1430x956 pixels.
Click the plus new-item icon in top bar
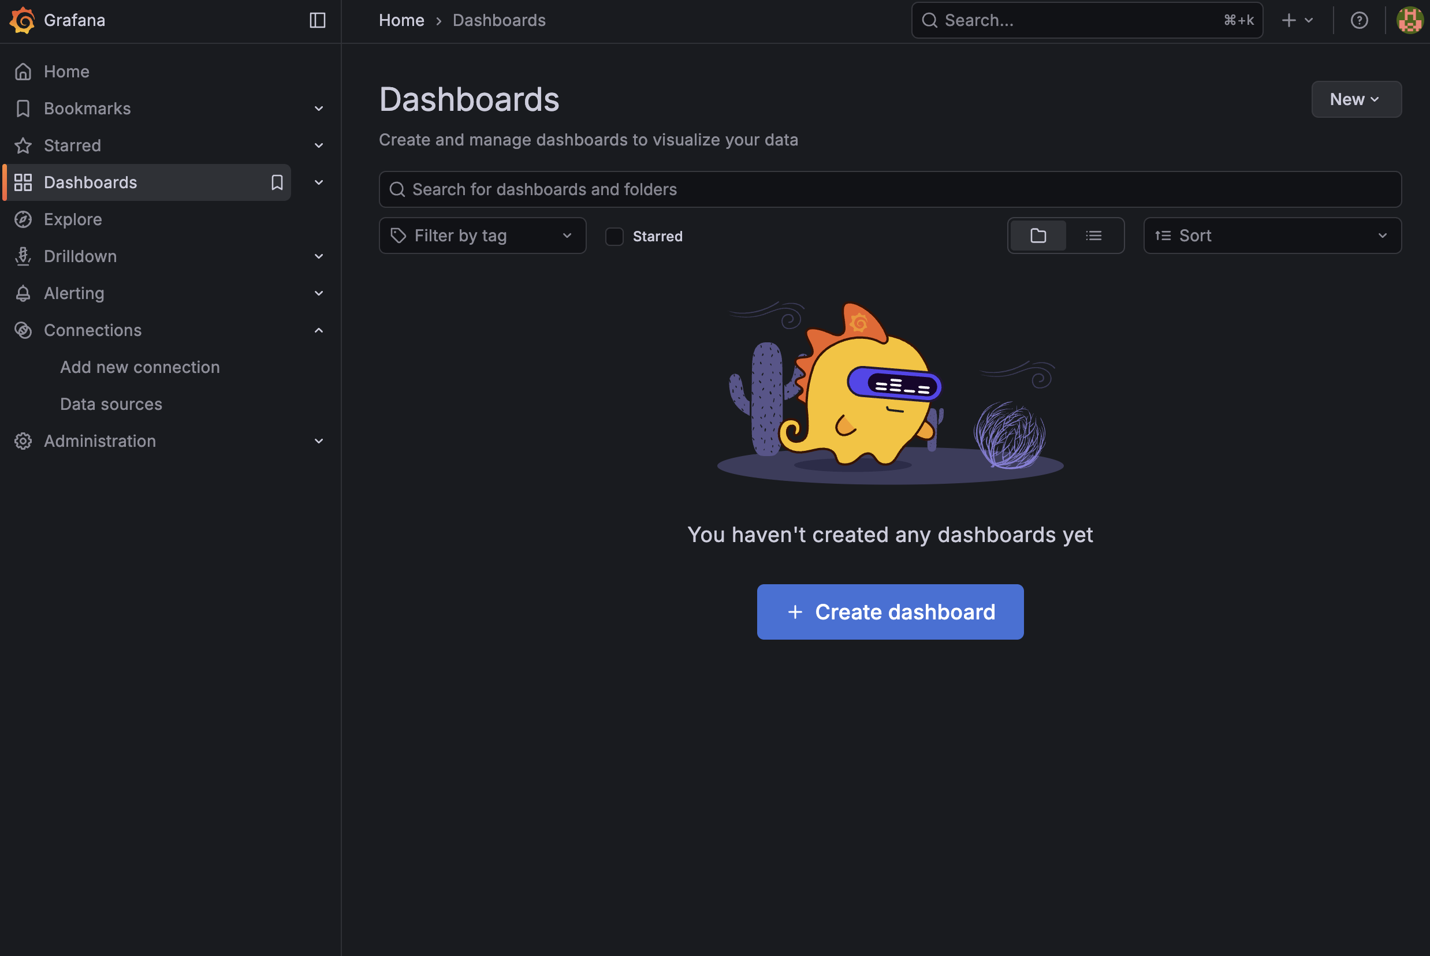point(1289,20)
